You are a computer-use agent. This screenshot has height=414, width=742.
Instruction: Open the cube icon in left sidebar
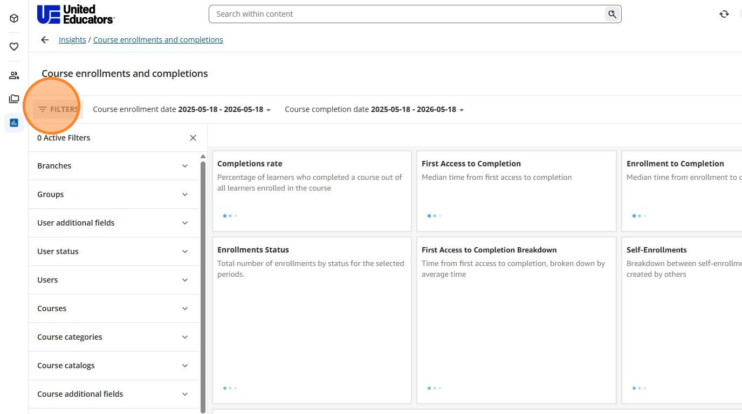(x=14, y=18)
